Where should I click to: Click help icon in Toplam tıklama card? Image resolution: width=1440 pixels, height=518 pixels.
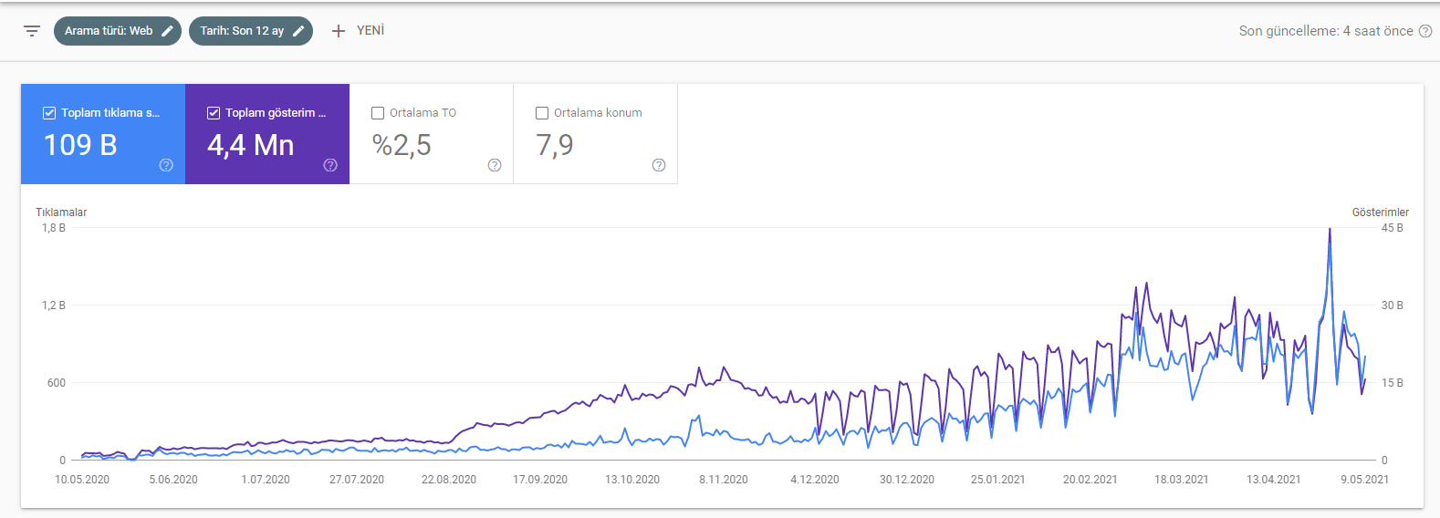[x=166, y=165]
